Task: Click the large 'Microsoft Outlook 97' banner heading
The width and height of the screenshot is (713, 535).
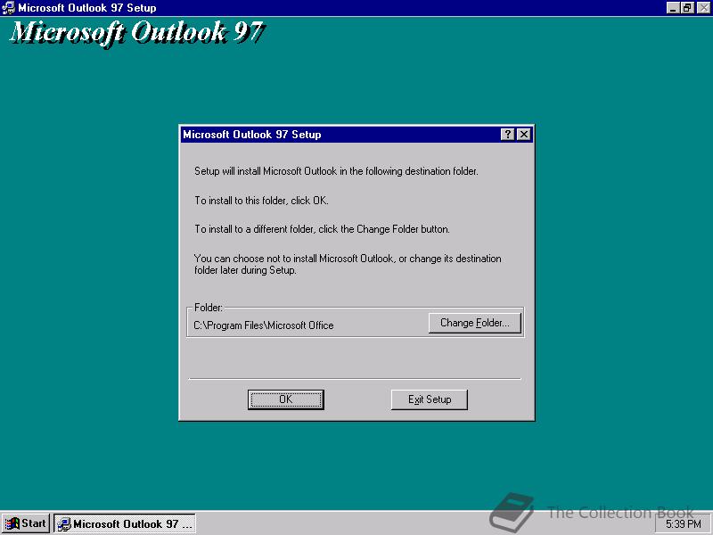Action: pyautogui.click(x=137, y=33)
